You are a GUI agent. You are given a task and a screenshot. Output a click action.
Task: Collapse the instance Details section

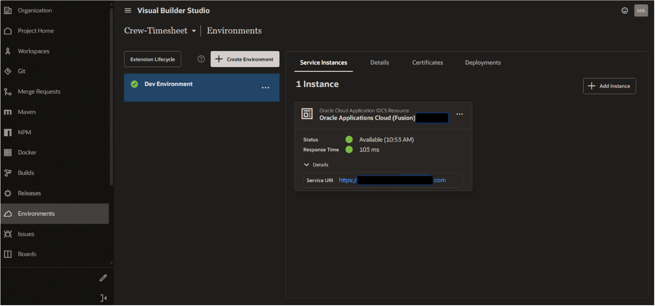pyautogui.click(x=307, y=165)
